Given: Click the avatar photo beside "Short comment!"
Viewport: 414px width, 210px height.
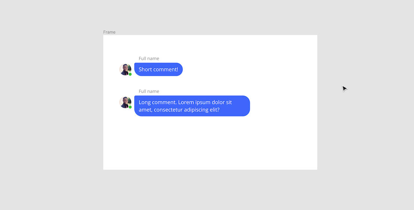Looking at the screenshot, I should 125,69.
